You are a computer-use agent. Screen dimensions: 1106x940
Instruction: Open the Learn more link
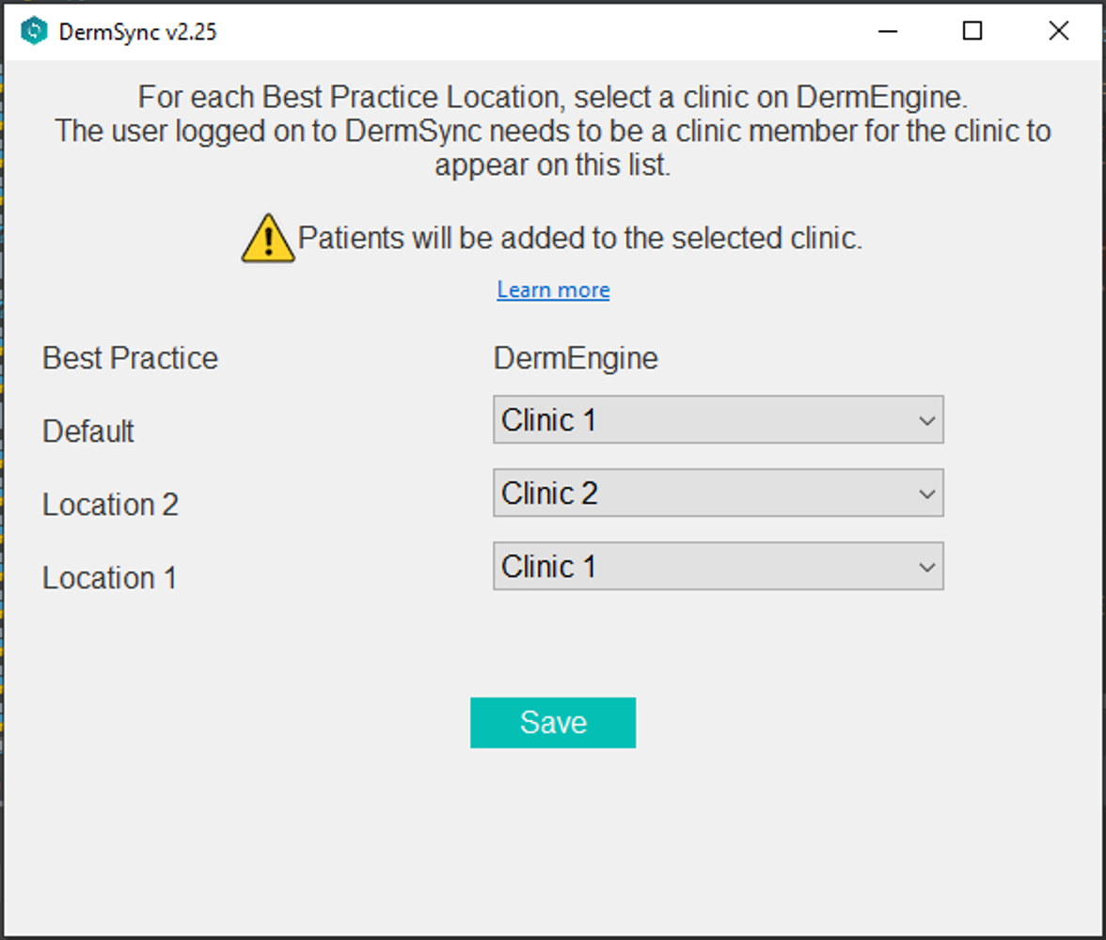[x=553, y=290]
